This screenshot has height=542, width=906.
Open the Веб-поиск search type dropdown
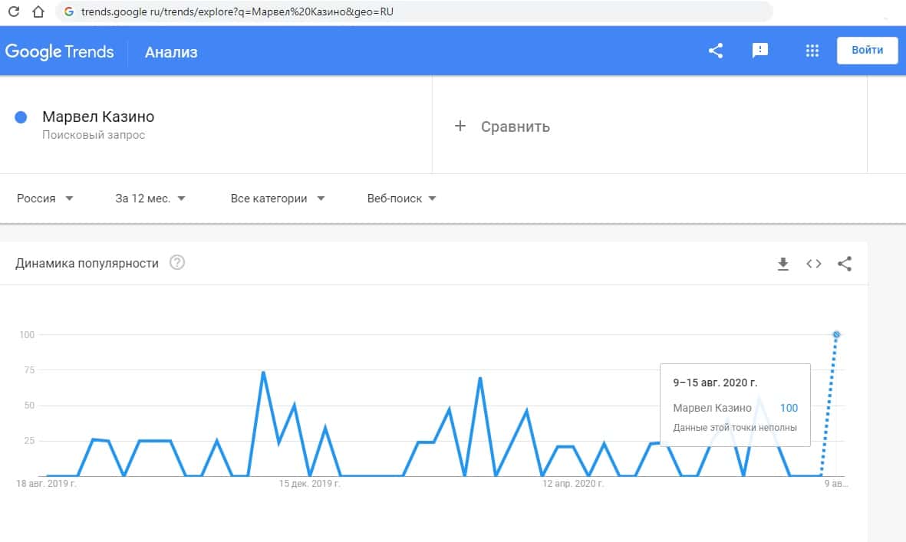point(402,199)
